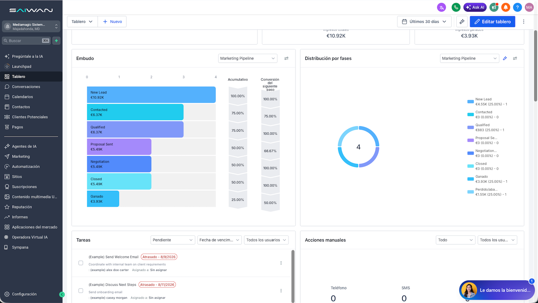Toggle New Lead legend in phase distribution
538x303 pixels.
tap(487, 102)
